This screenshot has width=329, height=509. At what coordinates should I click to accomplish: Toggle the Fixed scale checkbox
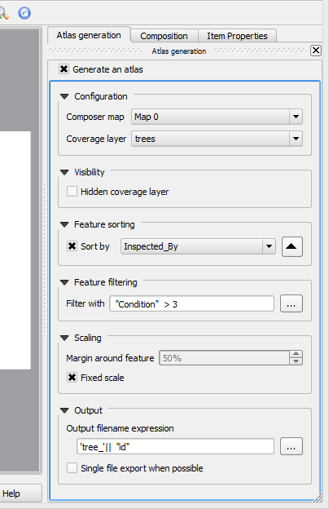72,377
